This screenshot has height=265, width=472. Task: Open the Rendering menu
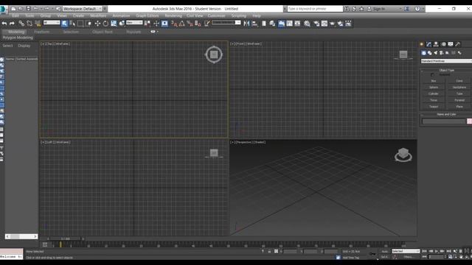coord(173,15)
